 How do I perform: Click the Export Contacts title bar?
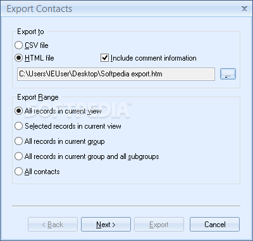click(x=126, y=9)
